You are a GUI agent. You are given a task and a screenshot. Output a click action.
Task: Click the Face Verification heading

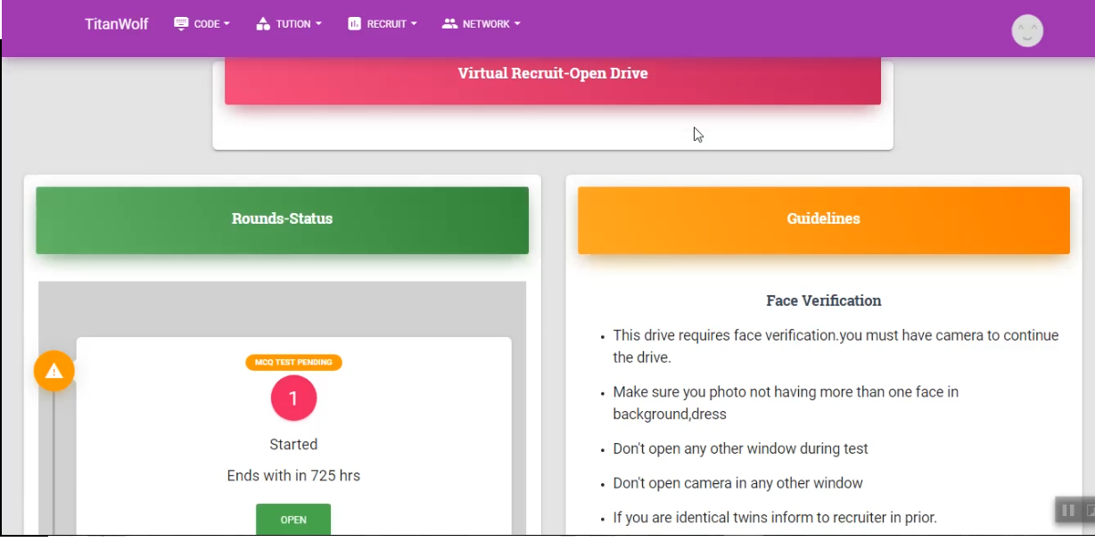(x=823, y=300)
